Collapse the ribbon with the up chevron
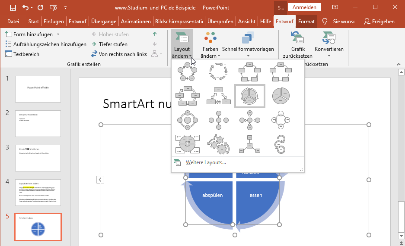Screen dimensions: 405x246 click(x=399, y=64)
